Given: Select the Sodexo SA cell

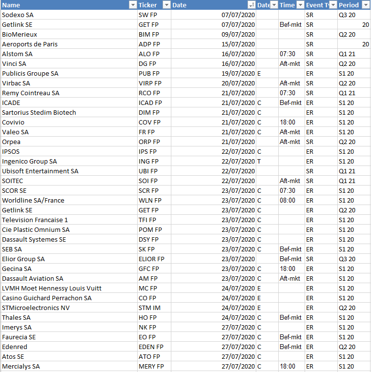Looking at the screenshot, I should pyautogui.click(x=69, y=15).
